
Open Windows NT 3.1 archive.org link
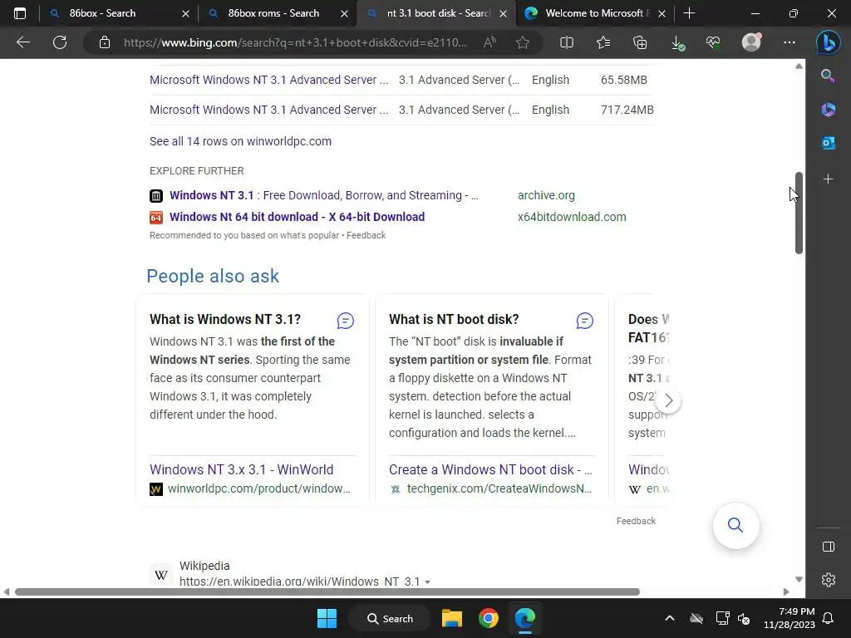point(324,195)
